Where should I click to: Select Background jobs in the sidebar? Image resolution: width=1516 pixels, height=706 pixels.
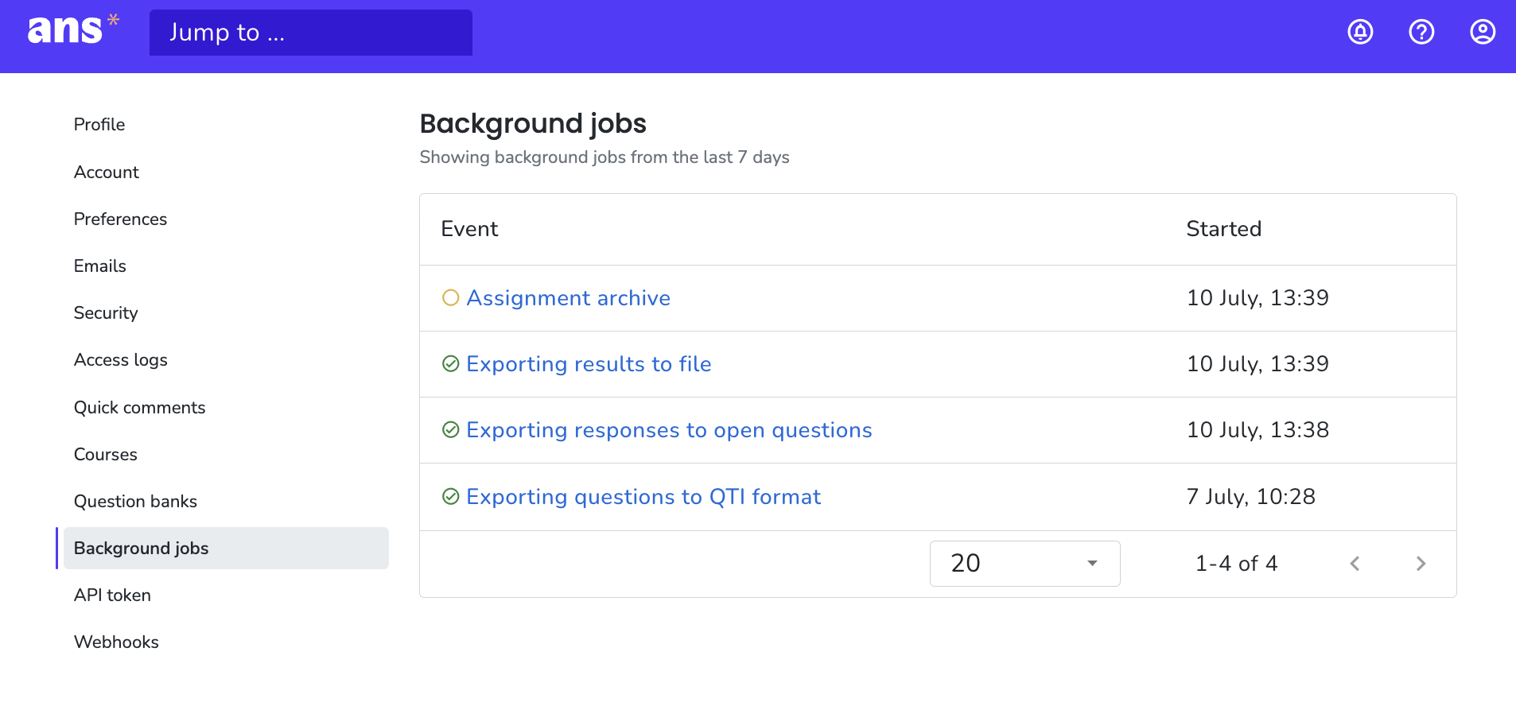coord(226,549)
